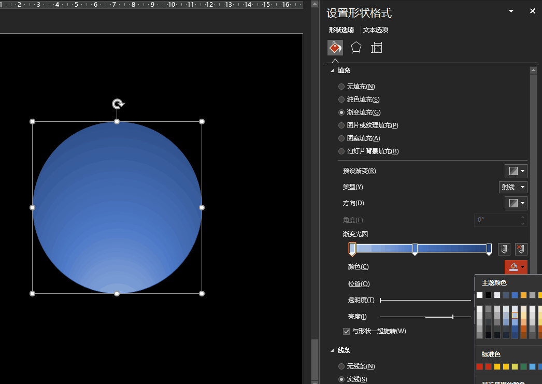542x384 pixels.
Task: Pick the light gray theme color swatch
Action: [x=497, y=295]
